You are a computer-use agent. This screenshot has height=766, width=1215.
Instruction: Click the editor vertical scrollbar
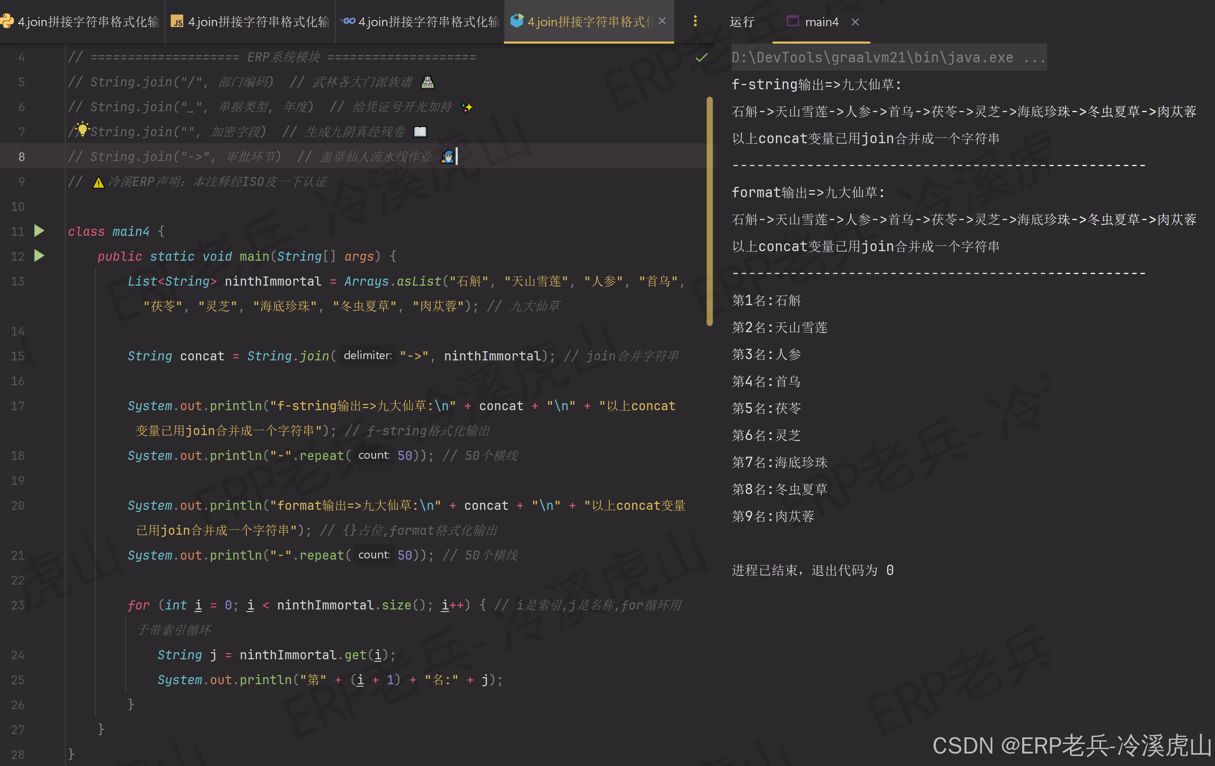709,211
